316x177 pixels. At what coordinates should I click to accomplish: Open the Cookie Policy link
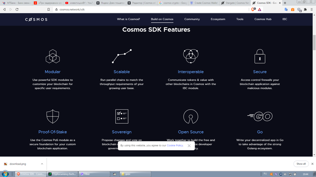(175, 145)
